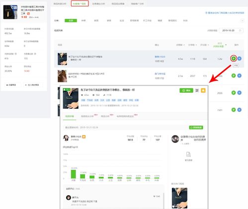Open calendar icon in the 2019-10-20 date field
Viewport: 248px width, 209px height.
click(x=240, y=31)
